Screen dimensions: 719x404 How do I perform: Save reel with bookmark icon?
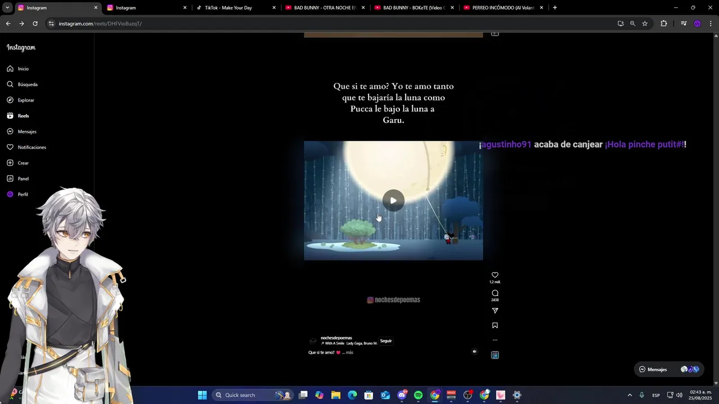point(495,325)
